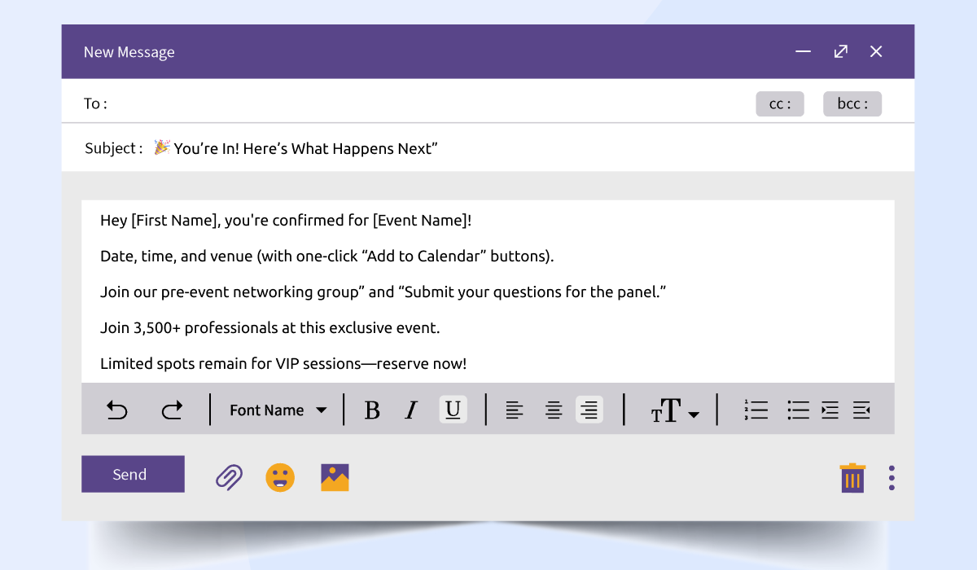Open the emoji picker smiley icon

click(x=280, y=477)
